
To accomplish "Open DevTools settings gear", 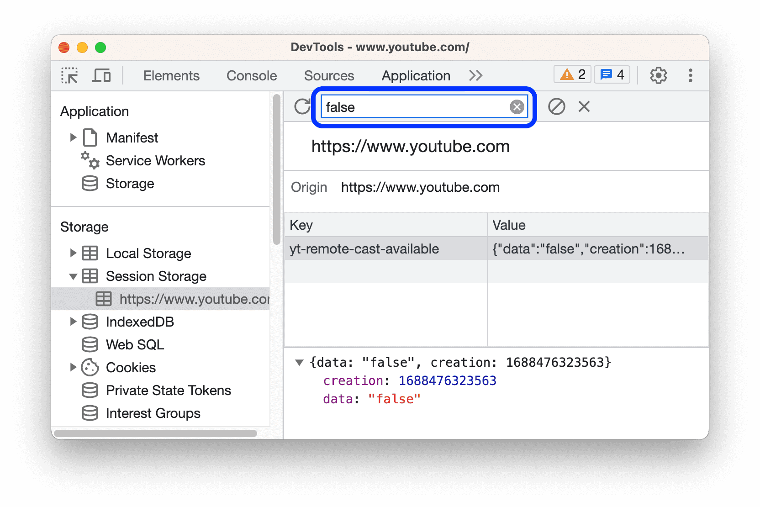I will [x=658, y=75].
